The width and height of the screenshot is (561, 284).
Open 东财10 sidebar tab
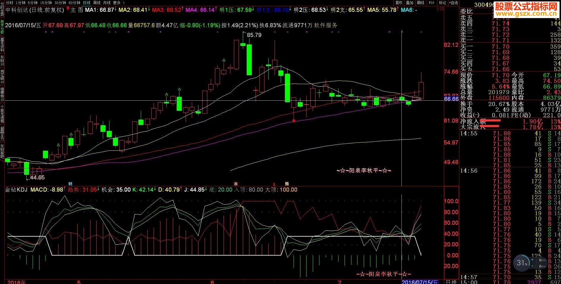point(2,61)
